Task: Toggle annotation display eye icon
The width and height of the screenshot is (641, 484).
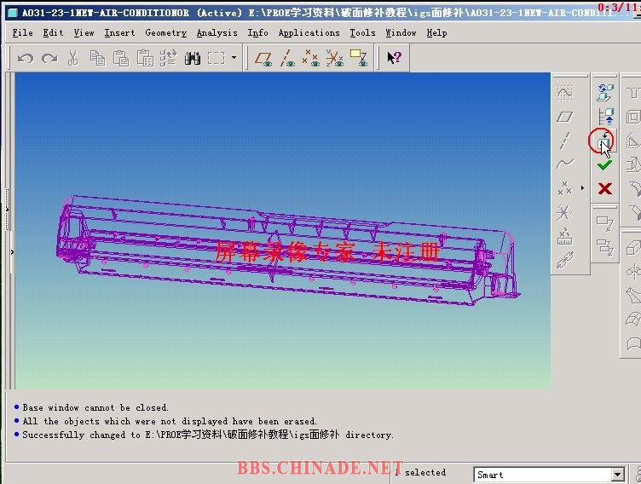Action: [x=359, y=59]
